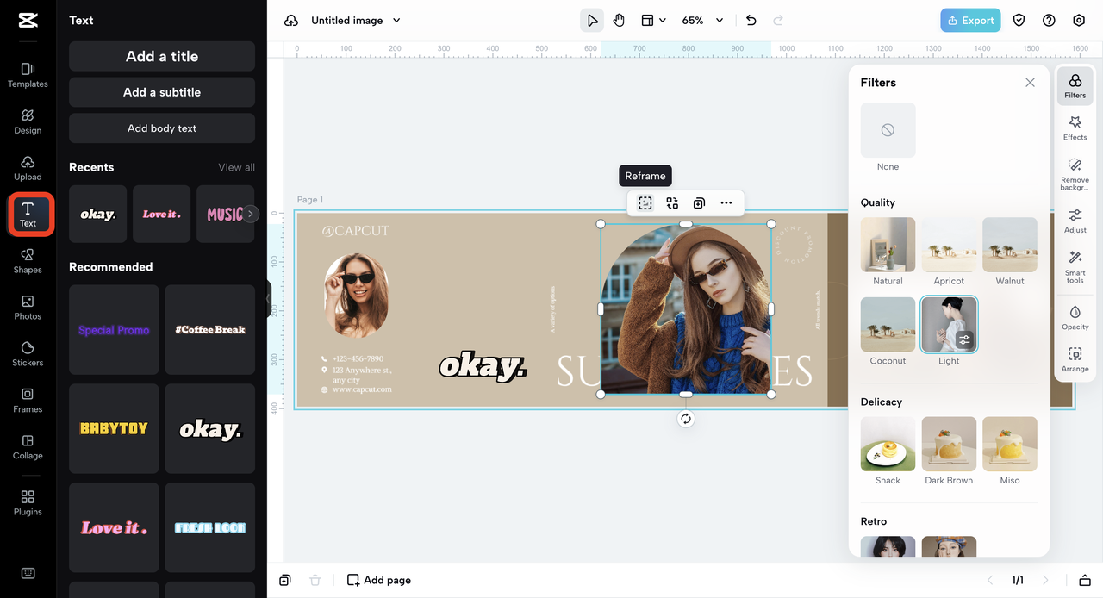Open the Photos panel
The image size is (1103, 598).
tap(28, 308)
